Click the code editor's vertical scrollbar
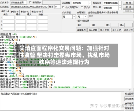134x111 pixels. click(x=133, y=51)
